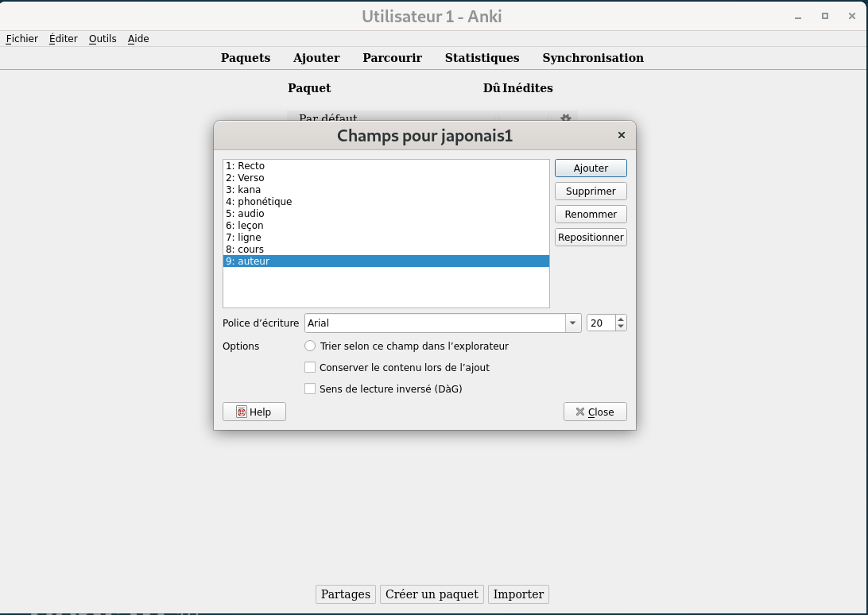Open the Outils menu
868x615 pixels.
(x=103, y=38)
